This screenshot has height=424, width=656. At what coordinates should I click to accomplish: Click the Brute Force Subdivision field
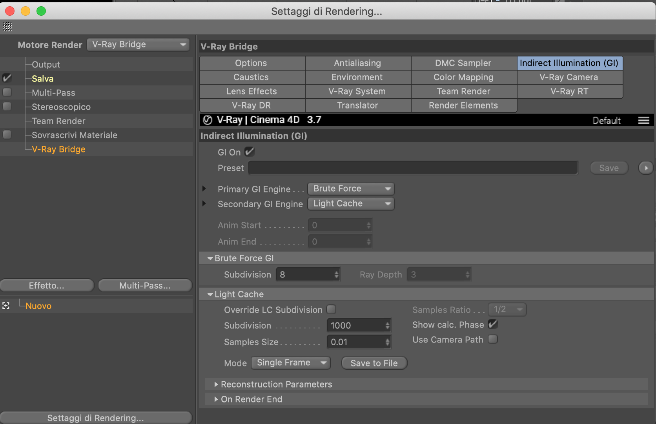tap(308, 274)
